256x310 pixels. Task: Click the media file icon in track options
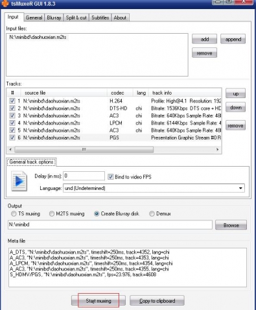coord(19,181)
